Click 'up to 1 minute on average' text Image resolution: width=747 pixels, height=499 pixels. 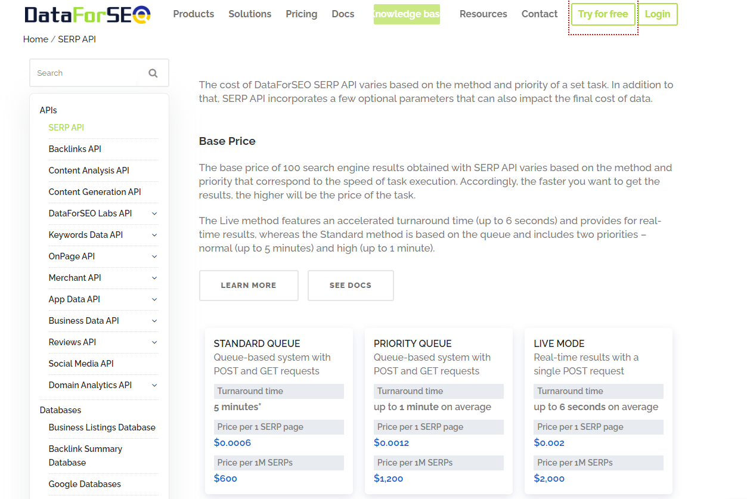click(432, 407)
